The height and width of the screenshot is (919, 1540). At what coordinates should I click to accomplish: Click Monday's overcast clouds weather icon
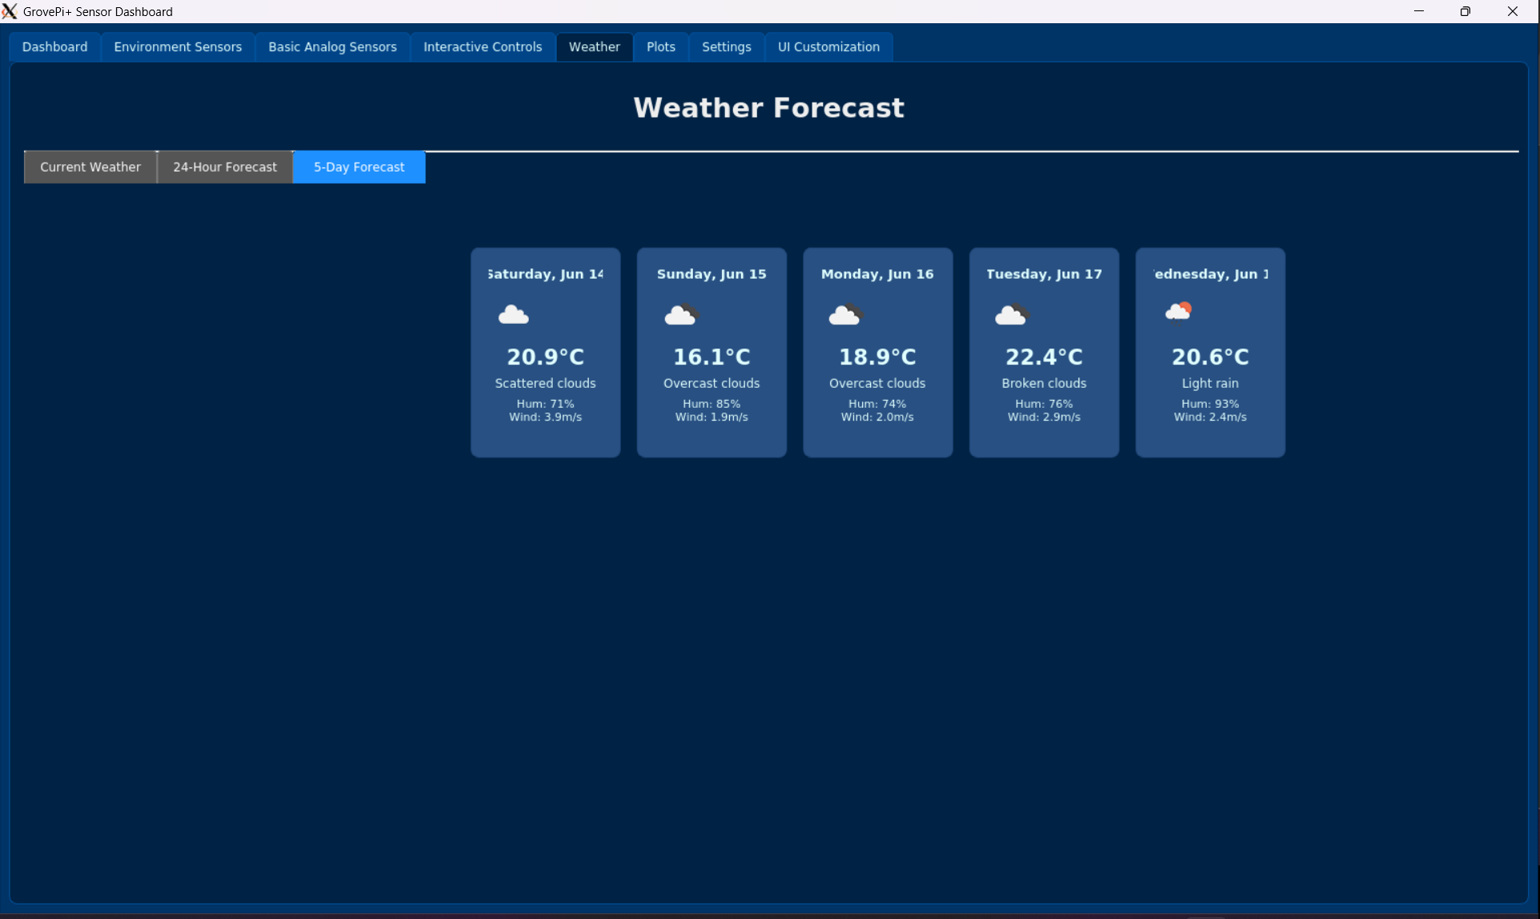point(845,314)
